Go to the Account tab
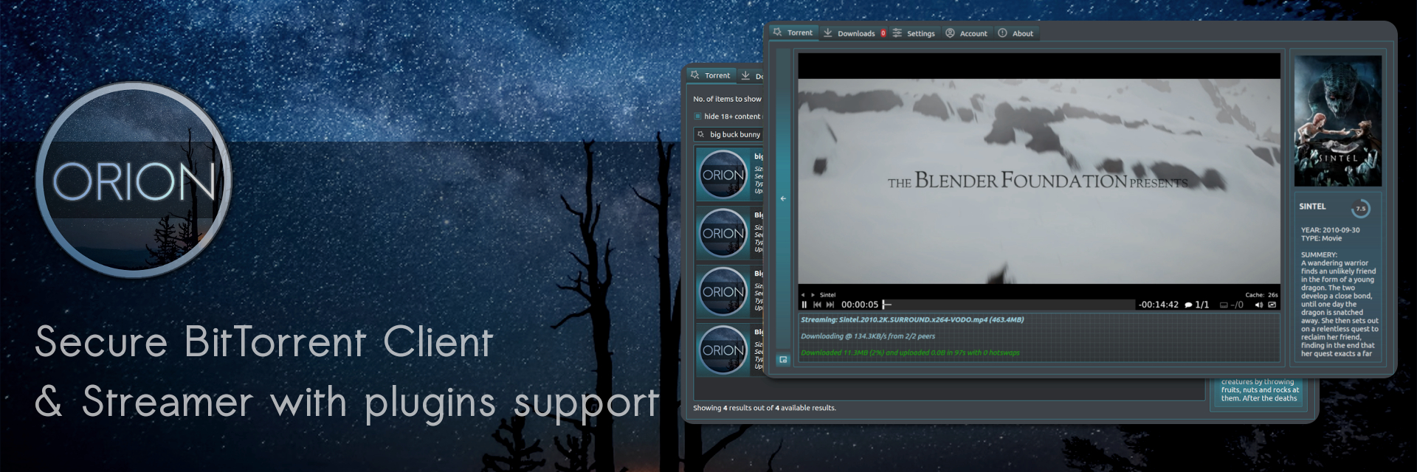Viewport: 1417px width, 472px height. pos(967,33)
